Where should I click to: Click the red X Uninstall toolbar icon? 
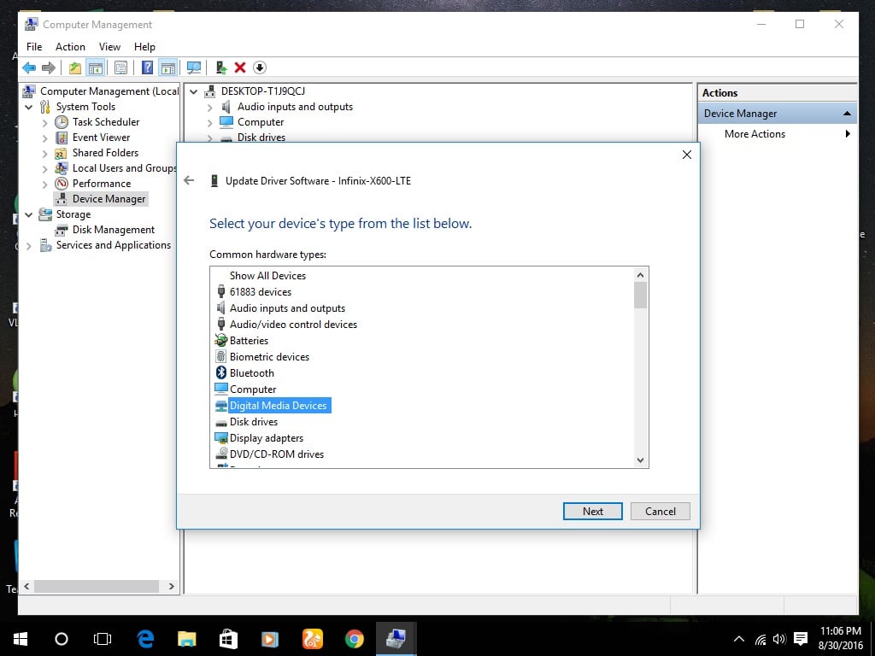(240, 68)
